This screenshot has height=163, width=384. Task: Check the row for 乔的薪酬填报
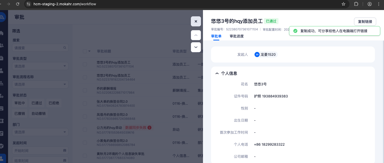pos(85,90)
